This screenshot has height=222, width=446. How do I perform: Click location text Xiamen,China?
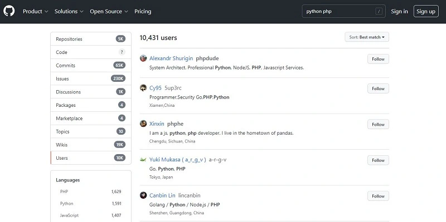click(x=162, y=105)
